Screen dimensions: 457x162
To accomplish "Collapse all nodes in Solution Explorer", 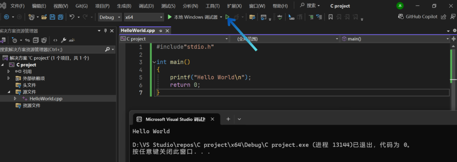I will [36, 40].
